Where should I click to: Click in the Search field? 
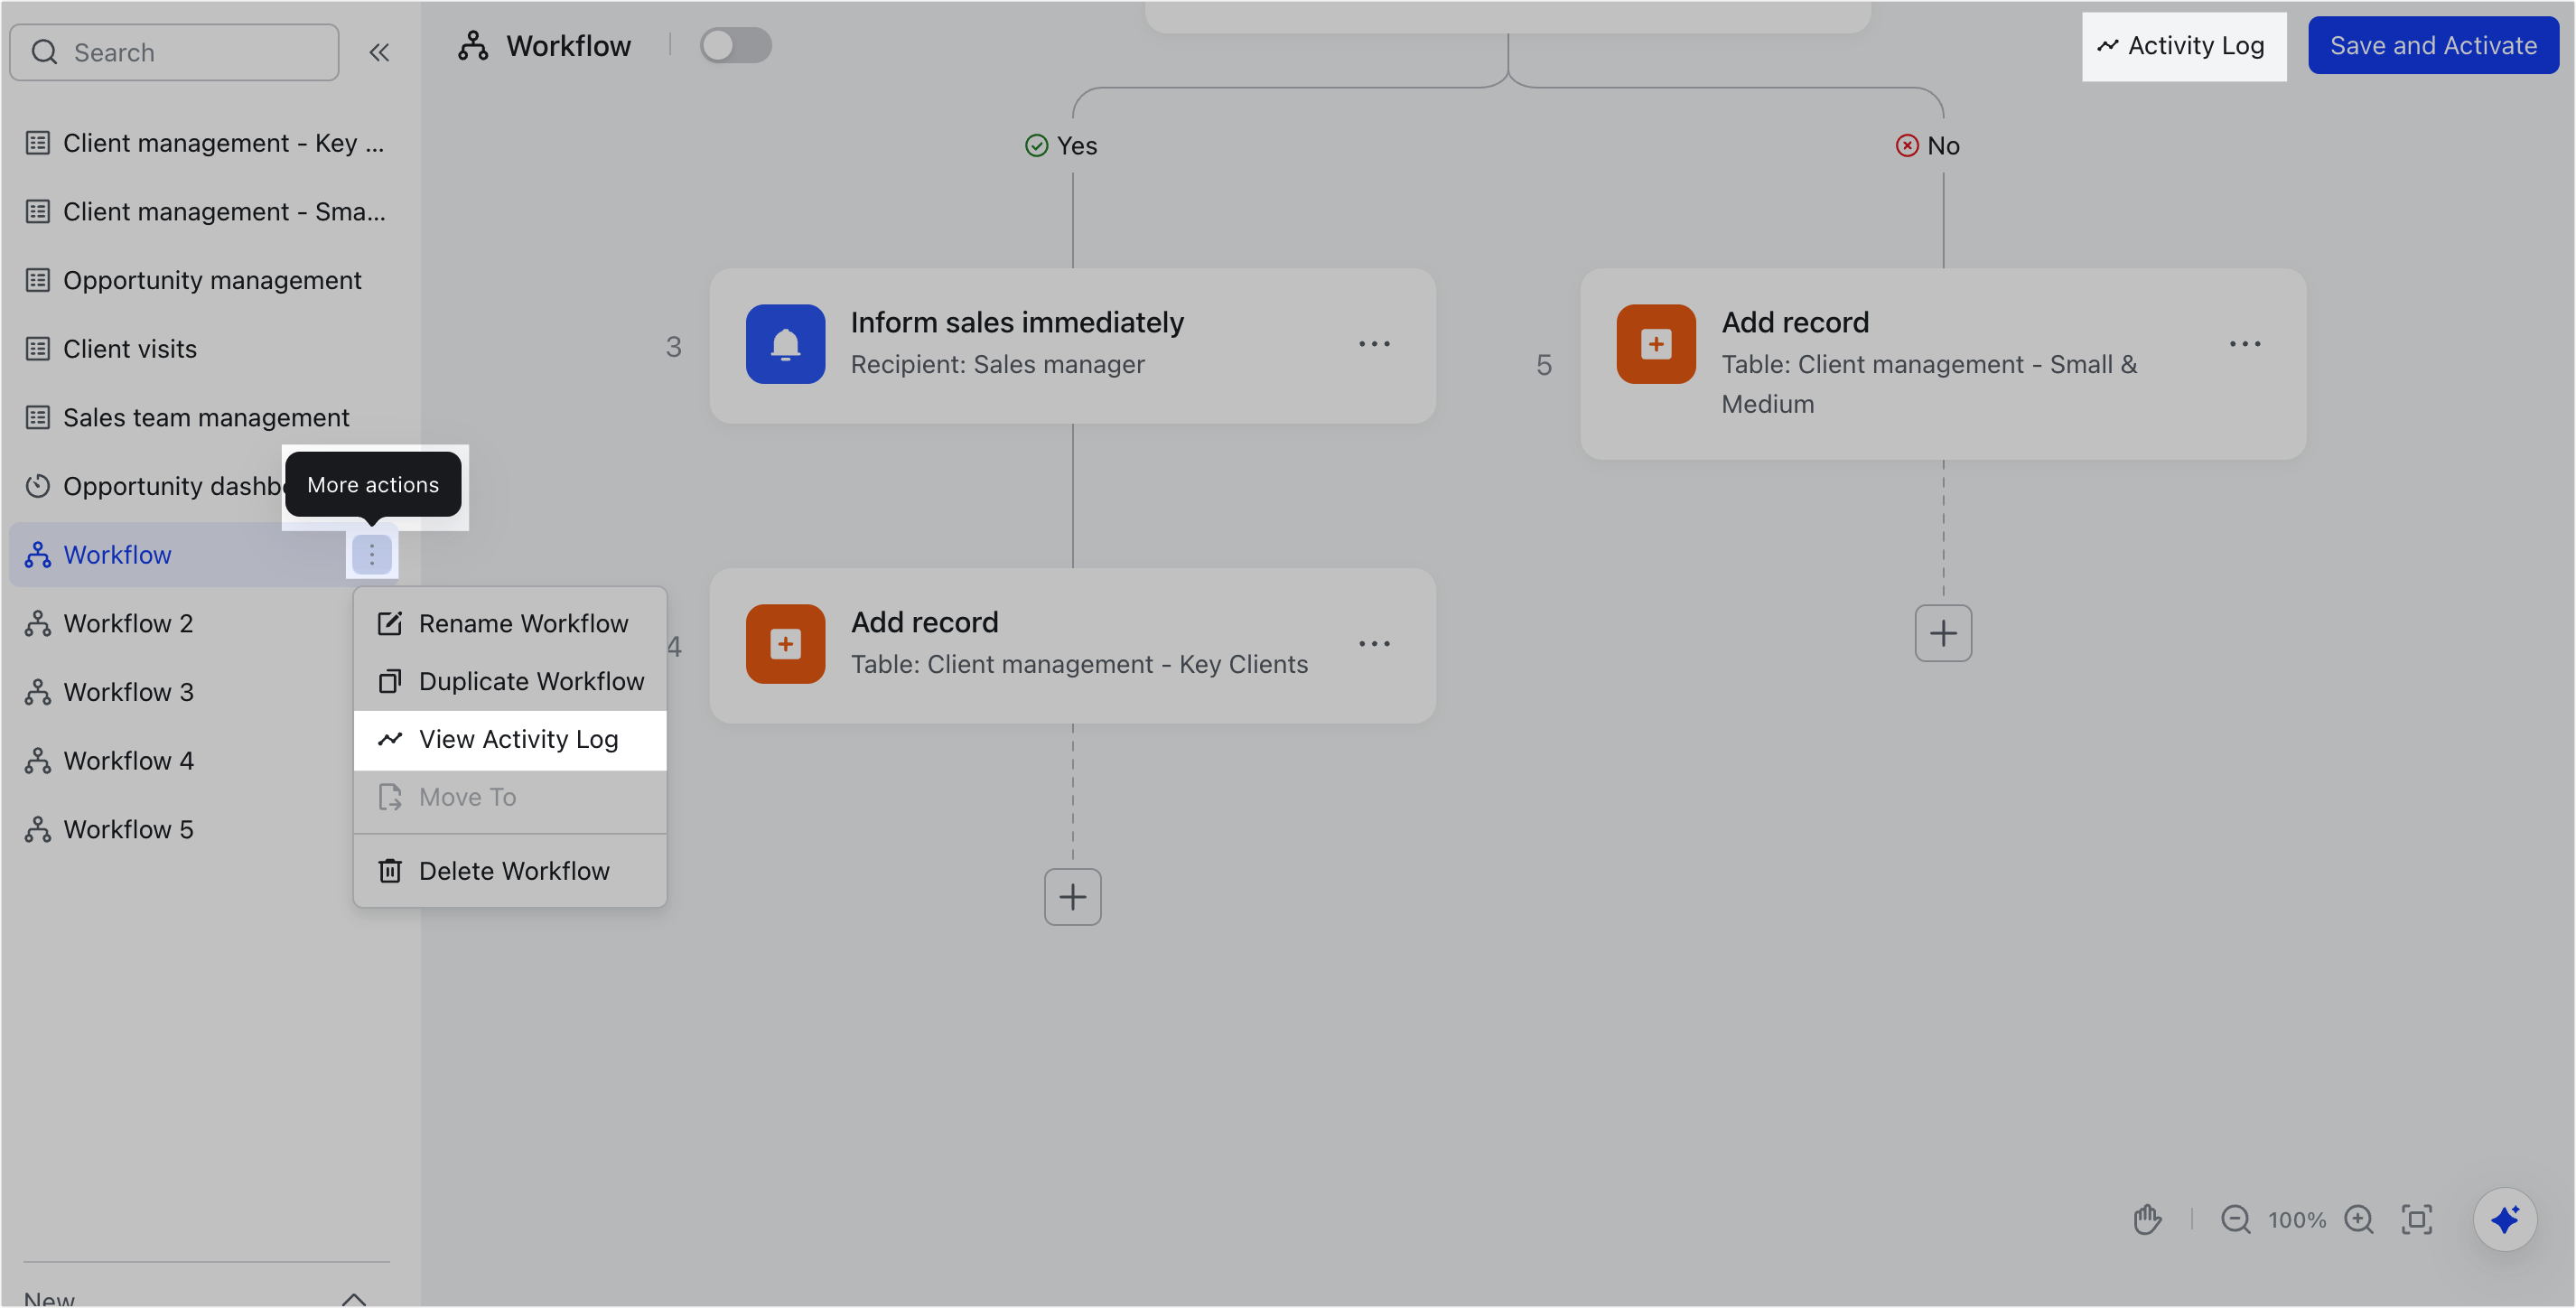(174, 52)
